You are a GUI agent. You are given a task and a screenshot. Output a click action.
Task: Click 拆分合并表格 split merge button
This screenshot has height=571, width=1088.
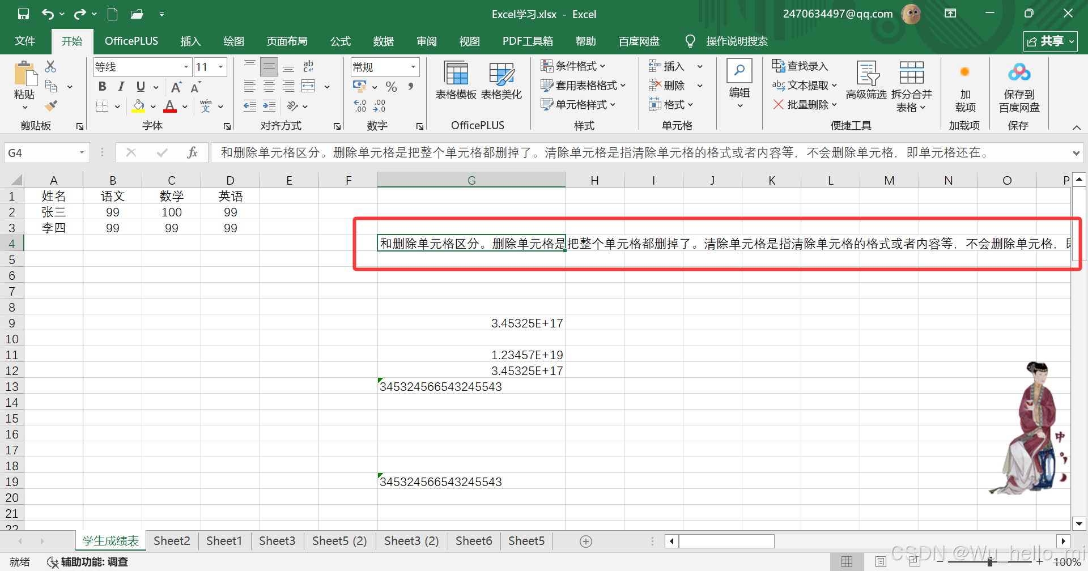911,88
